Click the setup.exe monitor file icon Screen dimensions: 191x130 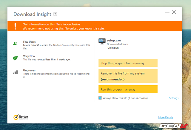pyautogui.click(x=102, y=41)
